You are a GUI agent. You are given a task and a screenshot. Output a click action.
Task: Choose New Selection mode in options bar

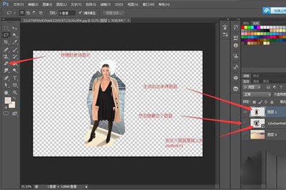pyautogui.click(x=22, y=13)
